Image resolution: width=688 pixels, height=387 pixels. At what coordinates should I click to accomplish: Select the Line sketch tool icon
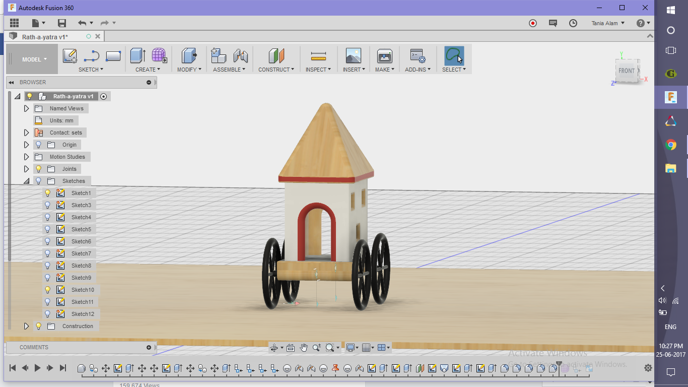tap(92, 56)
